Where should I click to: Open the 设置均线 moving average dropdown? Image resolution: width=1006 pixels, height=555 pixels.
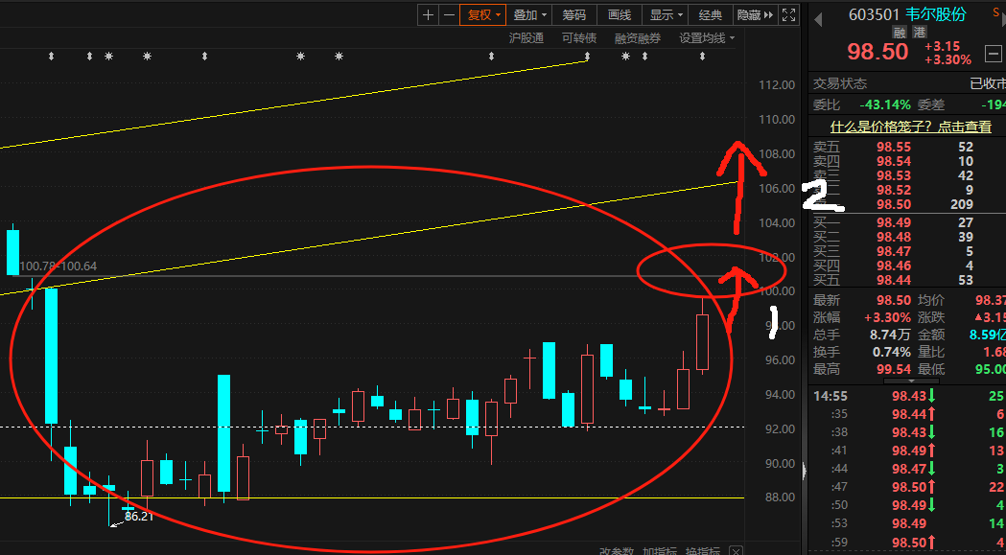click(x=707, y=38)
